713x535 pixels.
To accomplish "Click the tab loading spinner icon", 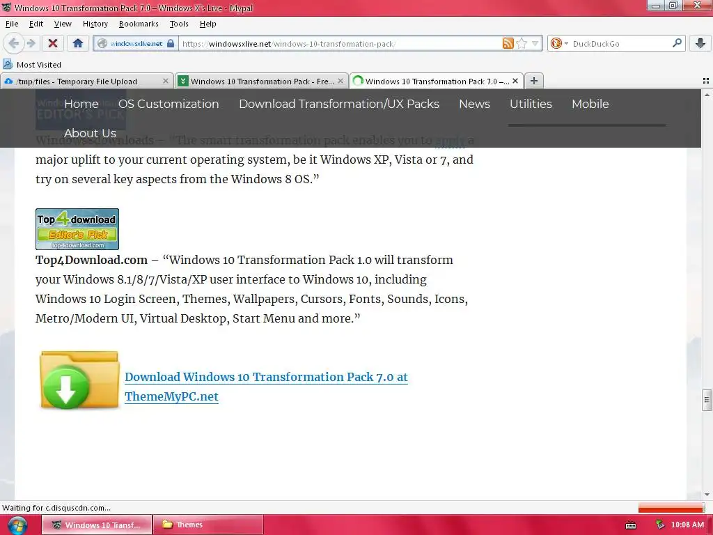I will [358, 81].
